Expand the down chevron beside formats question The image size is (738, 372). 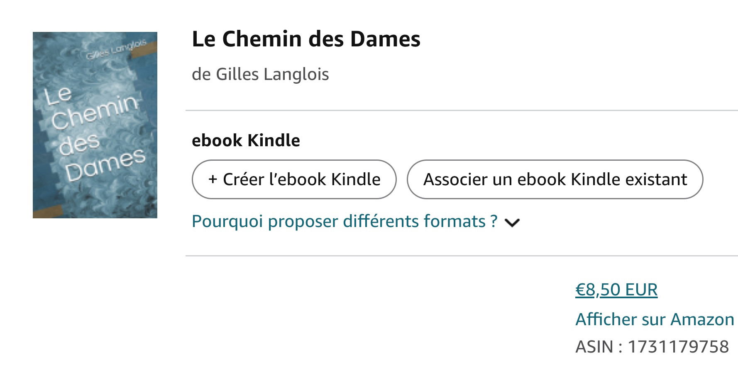coord(512,222)
